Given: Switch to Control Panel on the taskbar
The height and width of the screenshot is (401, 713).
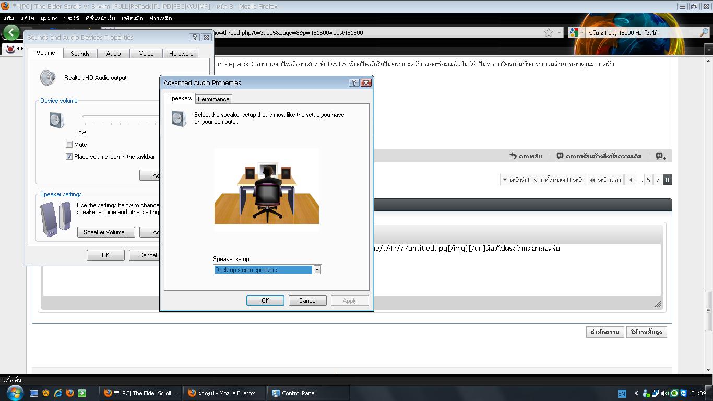Looking at the screenshot, I should tap(308, 393).
